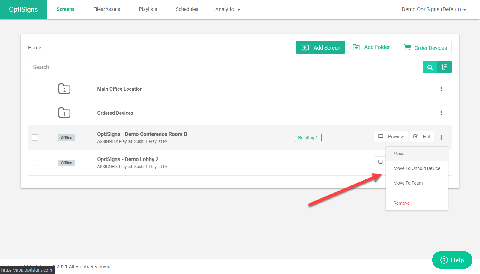Click three-dot menu for Demo Conference Room B
Image resolution: width=480 pixels, height=274 pixels.
point(441,137)
